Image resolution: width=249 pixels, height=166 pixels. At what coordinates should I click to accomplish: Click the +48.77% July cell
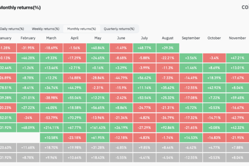point(145,48)
